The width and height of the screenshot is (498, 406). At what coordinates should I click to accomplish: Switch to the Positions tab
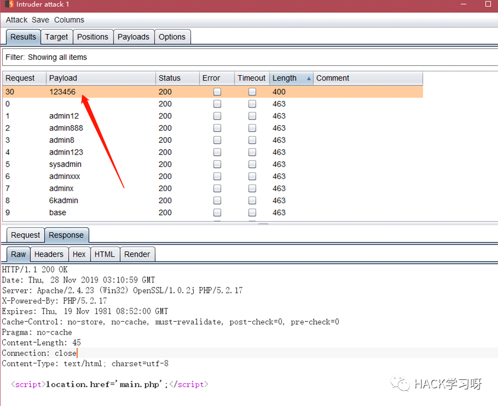(93, 37)
